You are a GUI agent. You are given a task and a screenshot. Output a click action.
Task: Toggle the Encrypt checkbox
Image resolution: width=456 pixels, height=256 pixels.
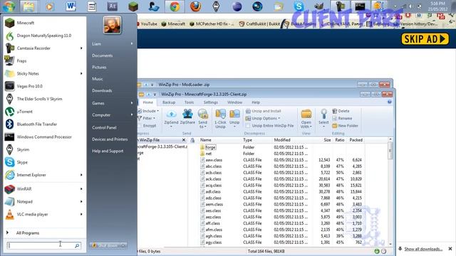tap(140, 126)
